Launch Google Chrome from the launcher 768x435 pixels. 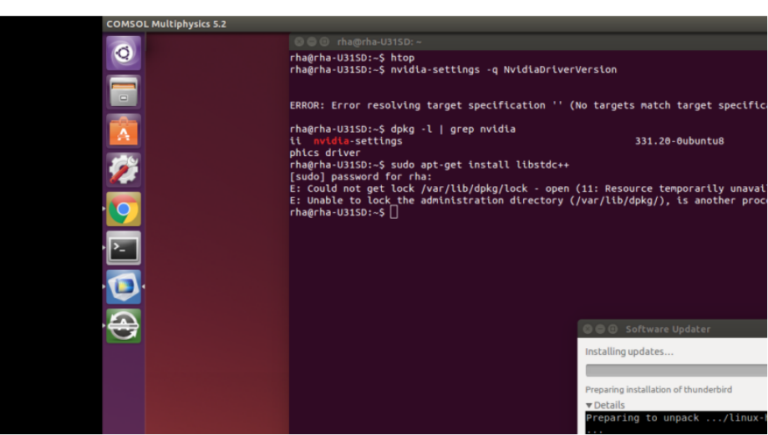[124, 209]
